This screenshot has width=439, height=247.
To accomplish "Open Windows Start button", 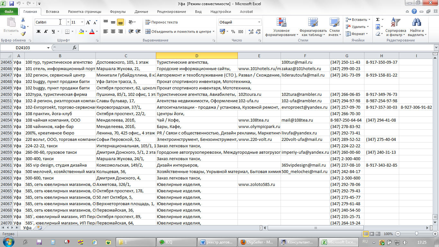I will [9, 242].
